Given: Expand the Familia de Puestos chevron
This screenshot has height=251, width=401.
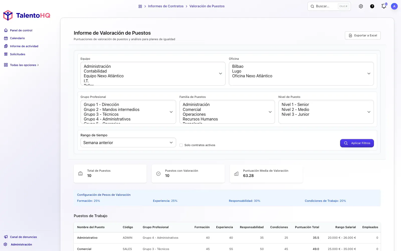Looking at the screenshot, I should click(270, 112).
